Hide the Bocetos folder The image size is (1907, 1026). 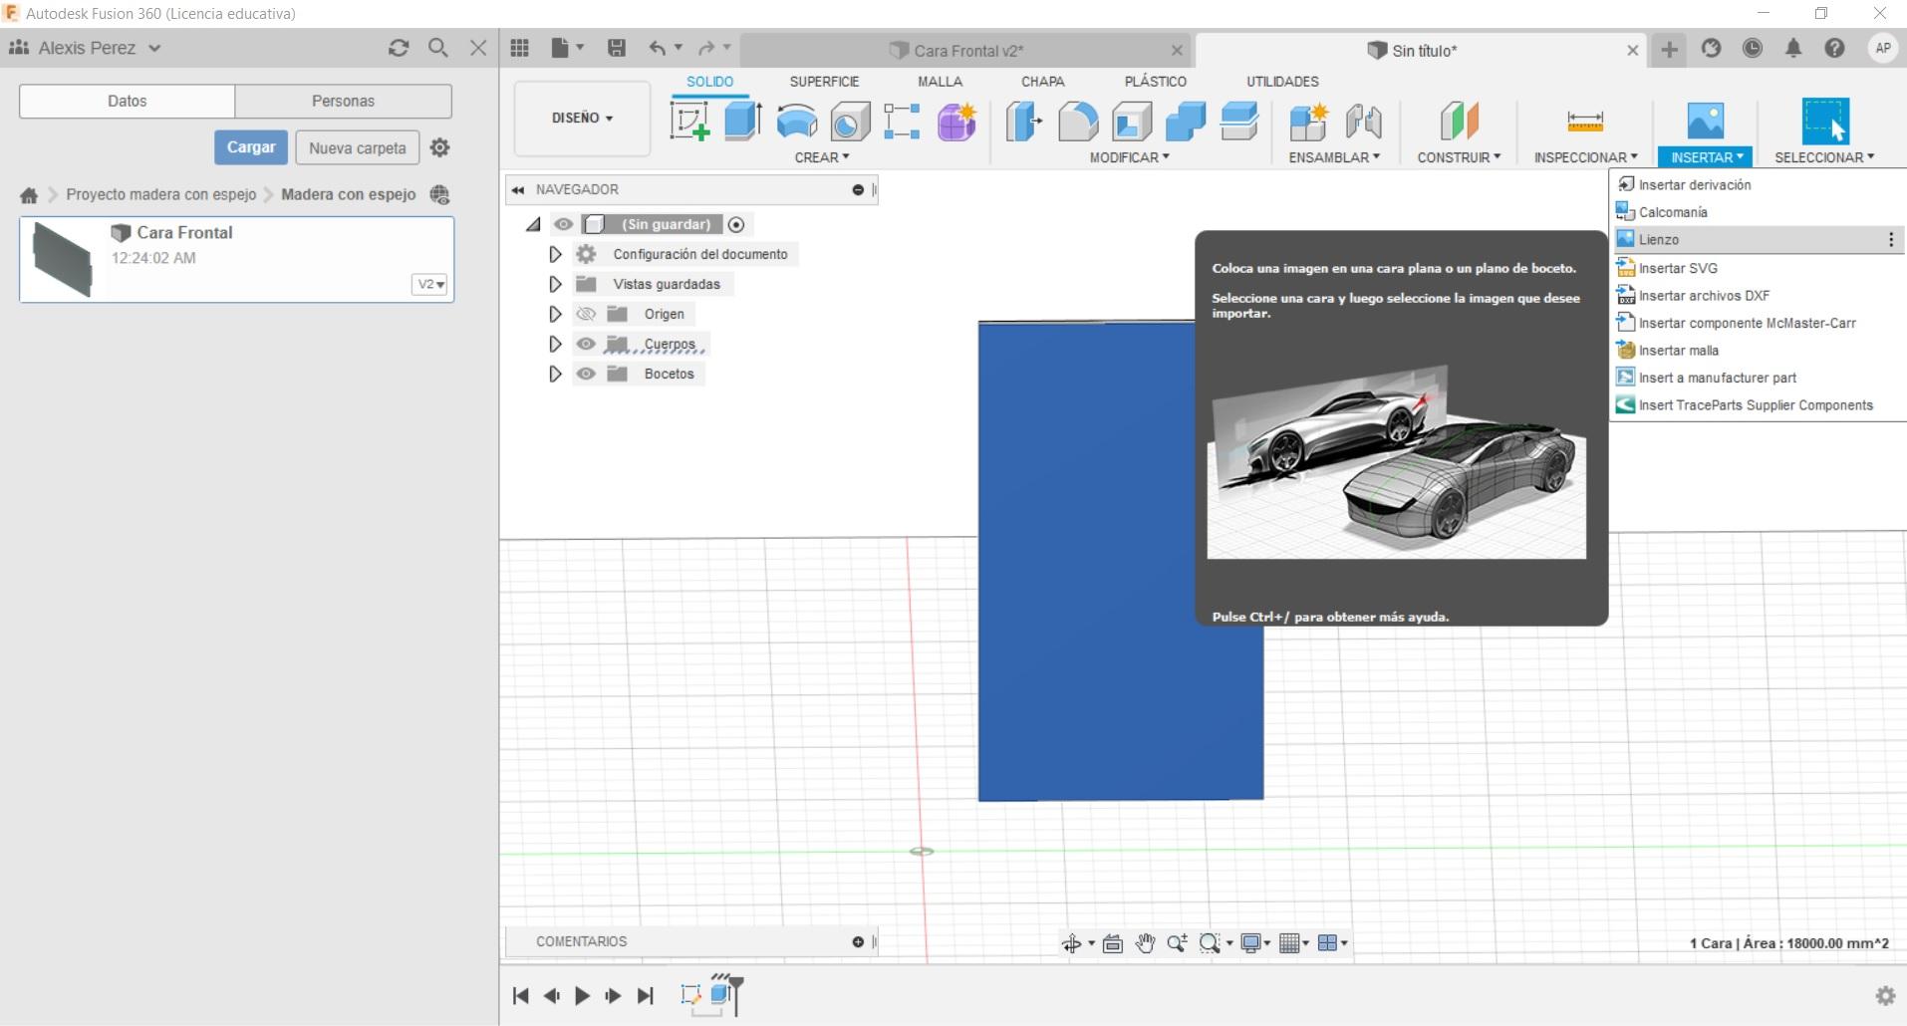click(586, 374)
